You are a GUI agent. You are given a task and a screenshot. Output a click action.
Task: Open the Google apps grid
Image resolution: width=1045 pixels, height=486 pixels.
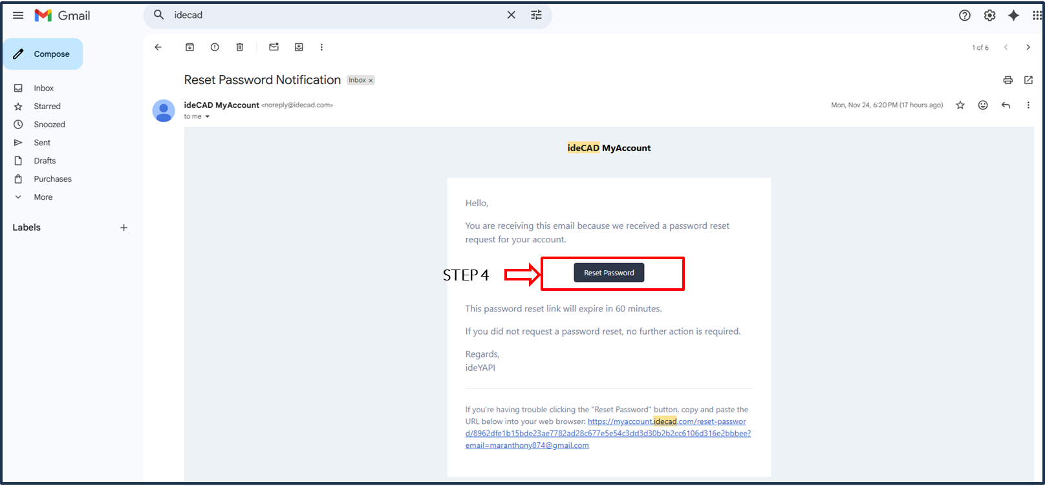click(x=1037, y=16)
